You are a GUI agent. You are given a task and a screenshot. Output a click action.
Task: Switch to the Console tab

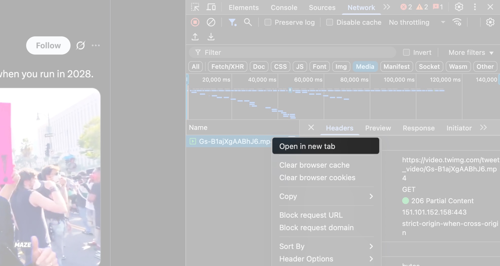(284, 8)
